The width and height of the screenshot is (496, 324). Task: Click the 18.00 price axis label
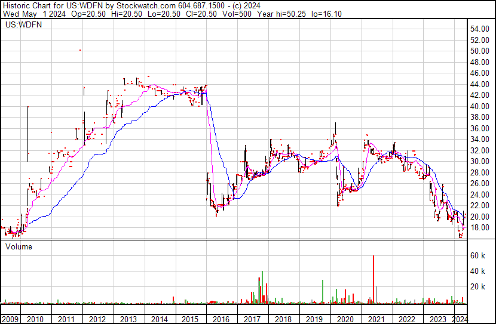(479, 228)
